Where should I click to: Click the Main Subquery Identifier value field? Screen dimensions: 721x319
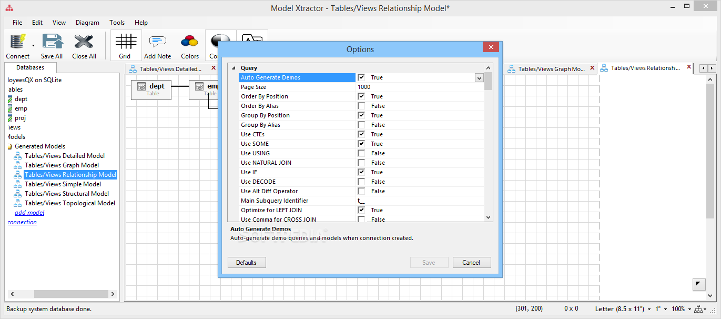[x=420, y=201]
